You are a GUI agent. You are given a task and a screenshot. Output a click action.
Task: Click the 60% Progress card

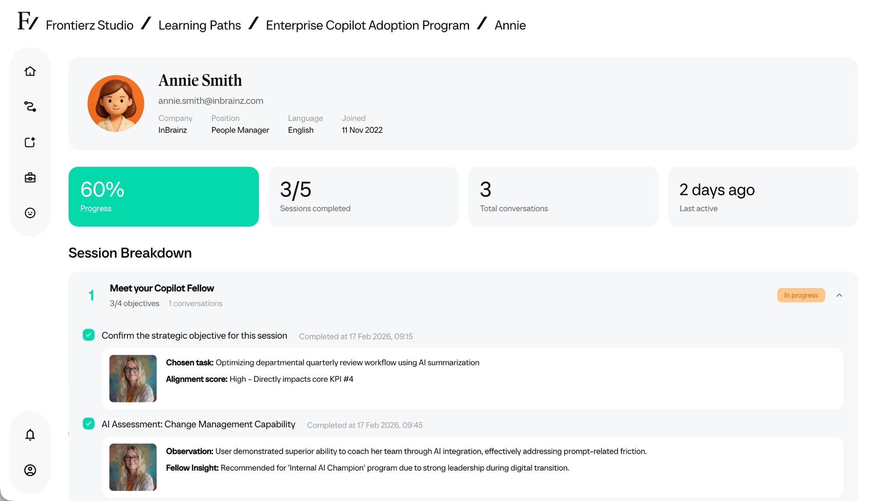pyautogui.click(x=163, y=196)
